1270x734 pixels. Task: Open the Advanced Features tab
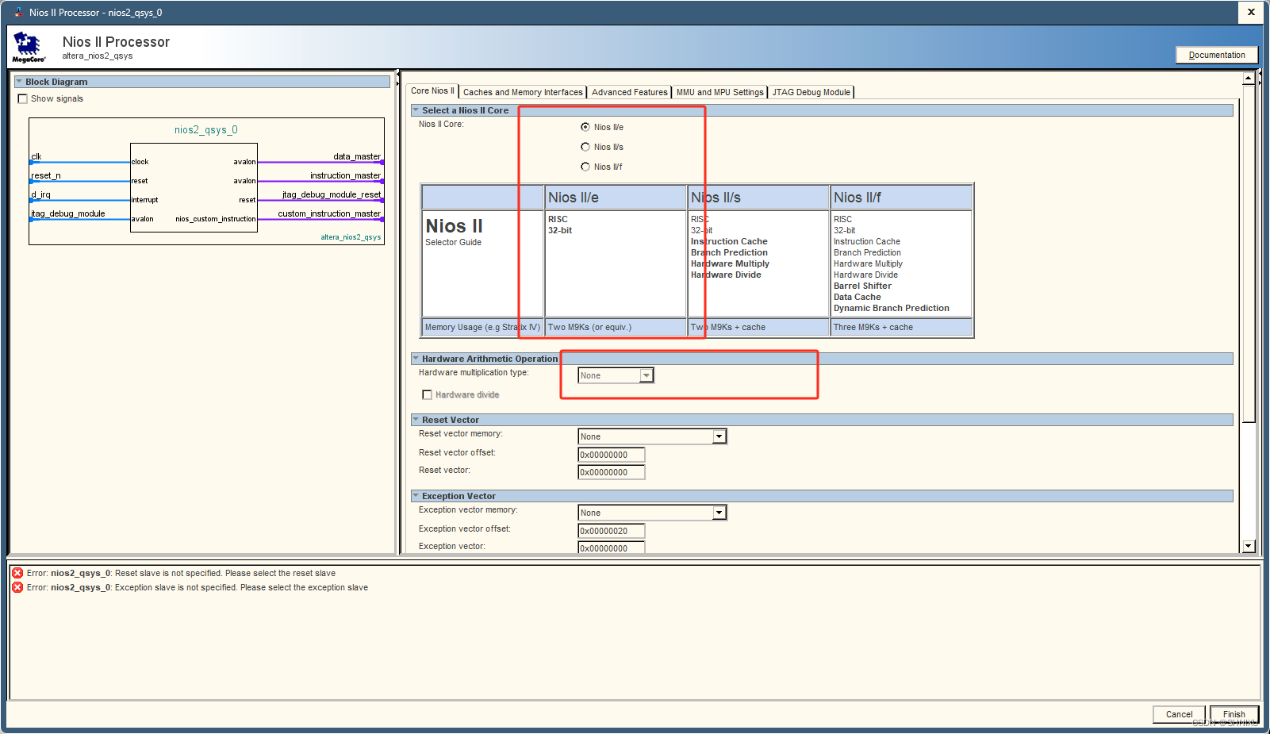point(630,92)
